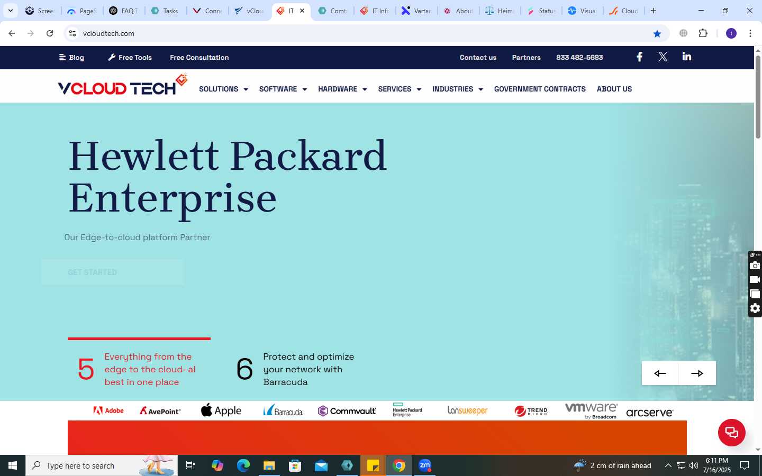Viewport: 762px width, 476px height.
Task: Expand the SERVICES dropdown menu
Action: tap(400, 89)
